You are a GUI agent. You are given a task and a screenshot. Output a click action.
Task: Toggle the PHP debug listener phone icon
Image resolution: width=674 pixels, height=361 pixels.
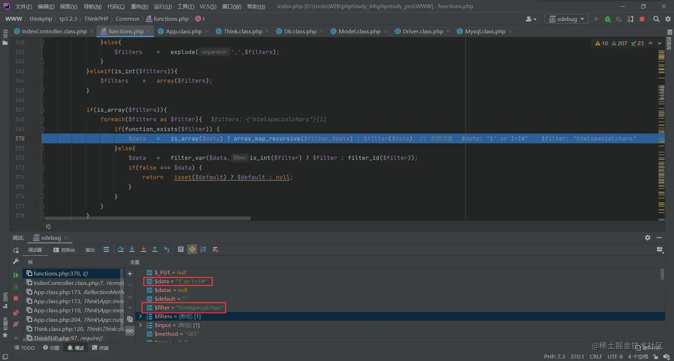coord(630,19)
